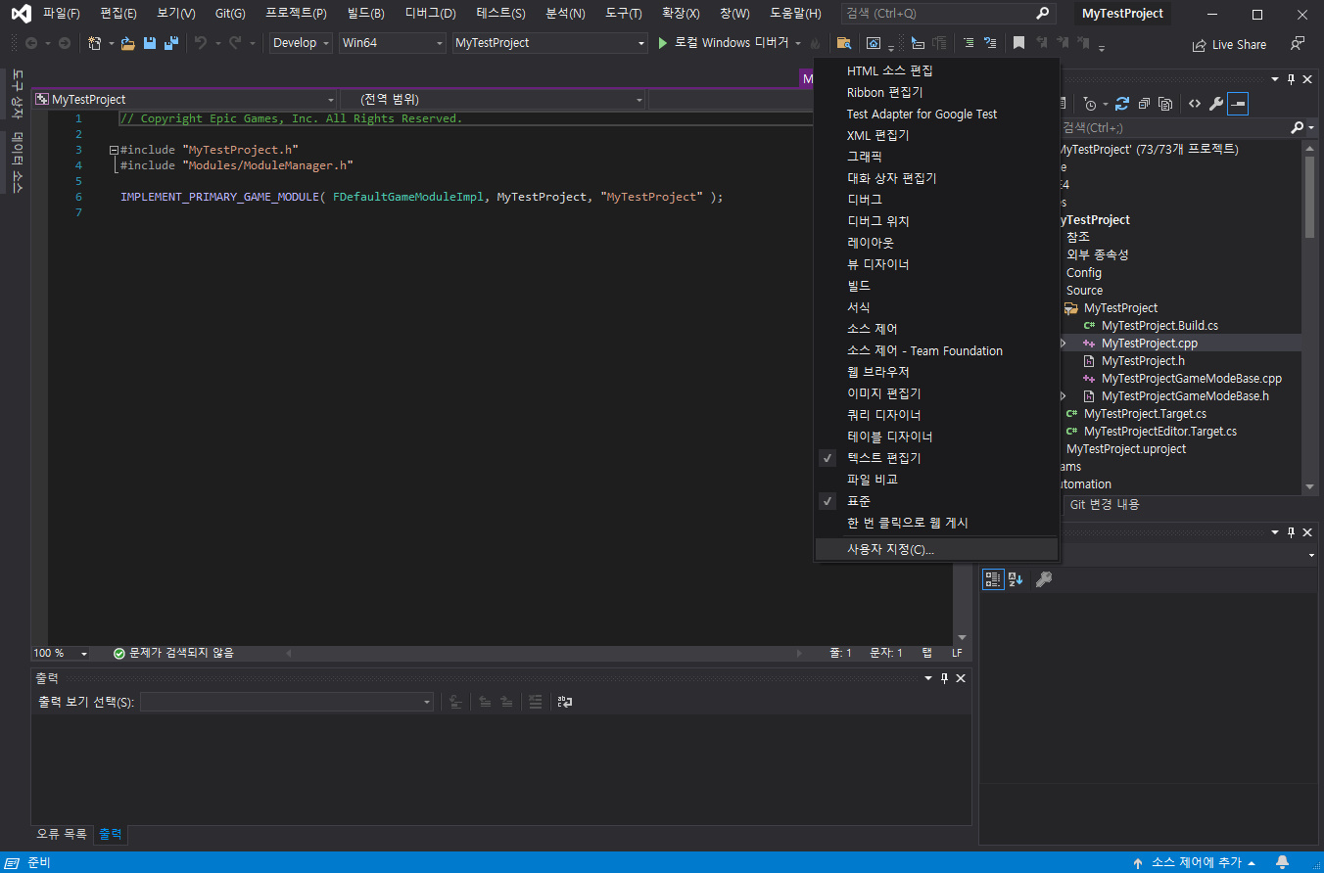Click the New Project toolbar icon
The image size is (1324, 873).
(x=95, y=43)
